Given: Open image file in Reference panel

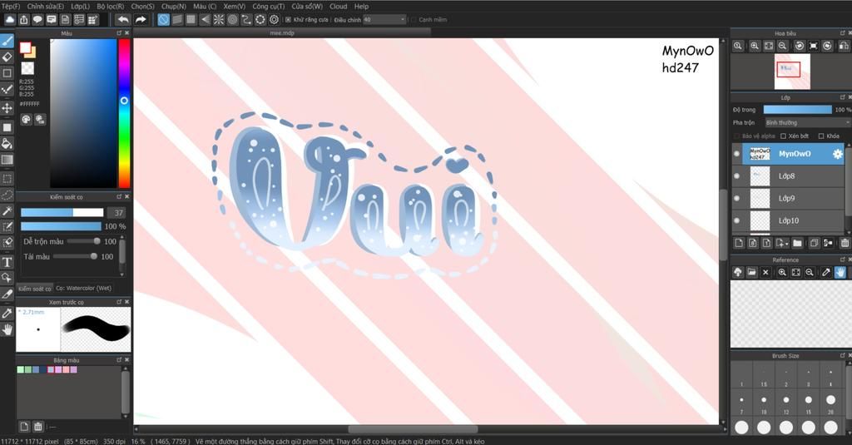Looking at the screenshot, I should click(x=751, y=272).
